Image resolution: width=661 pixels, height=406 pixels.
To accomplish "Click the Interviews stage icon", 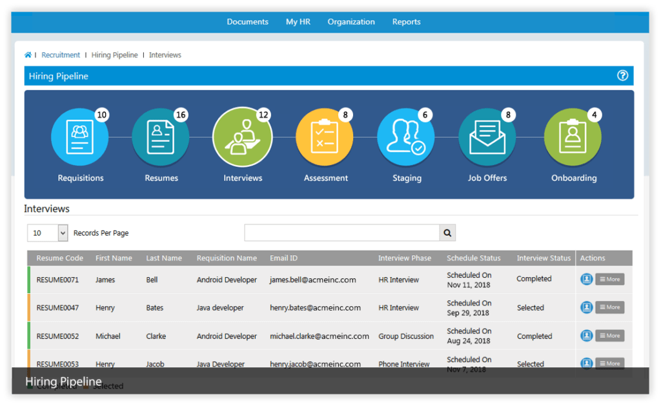I will [x=242, y=136].
